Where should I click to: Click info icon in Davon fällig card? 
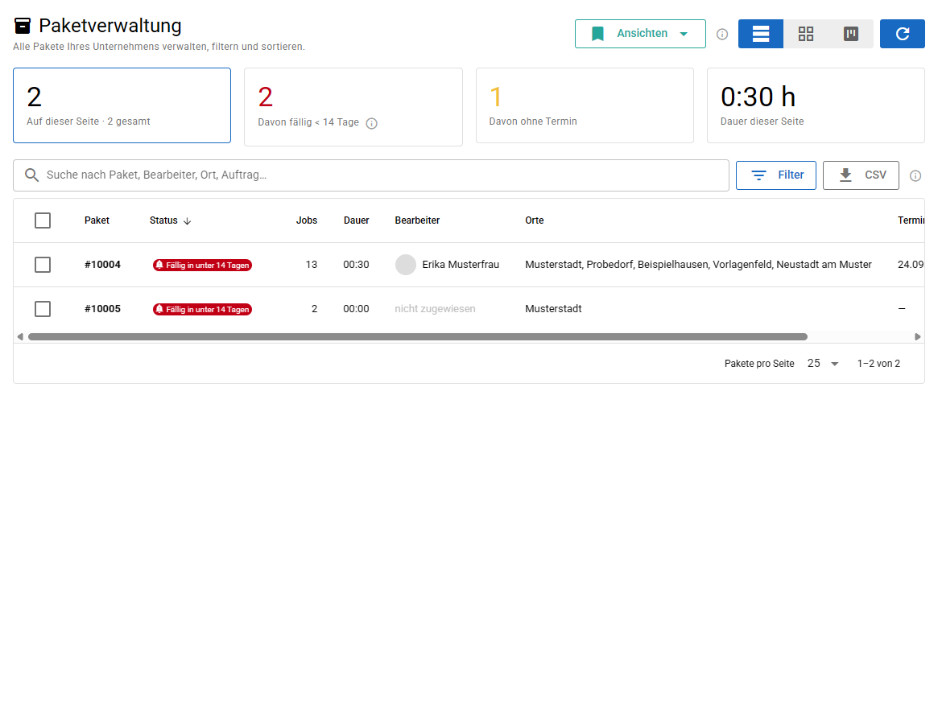[371, 124]
